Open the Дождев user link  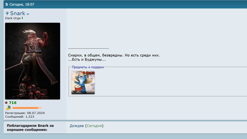click(77, 126)
